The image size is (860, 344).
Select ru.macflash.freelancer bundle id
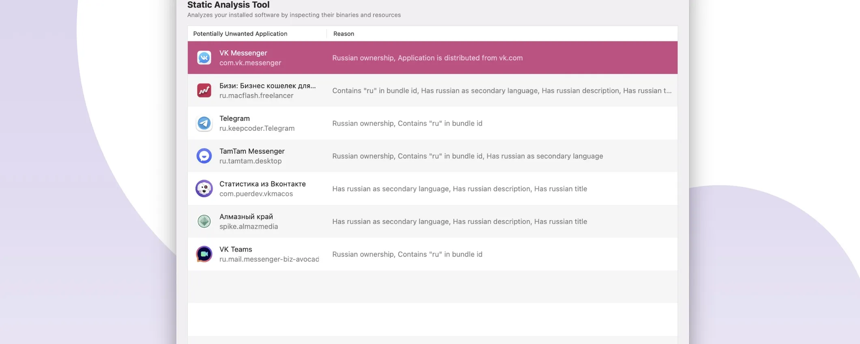[x=256, y=96]
